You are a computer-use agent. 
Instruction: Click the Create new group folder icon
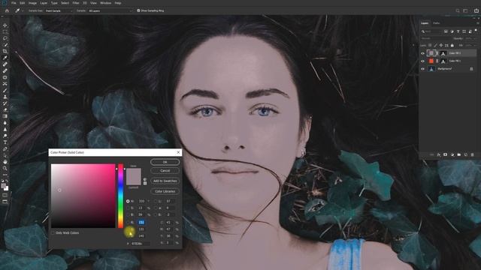click(x=459, y=155)
